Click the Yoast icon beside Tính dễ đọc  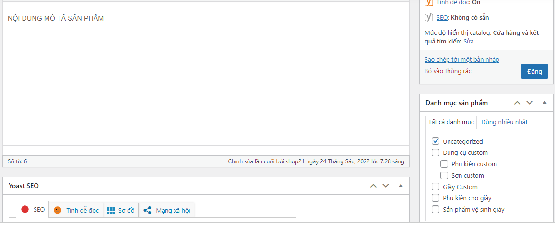(429, 2)
